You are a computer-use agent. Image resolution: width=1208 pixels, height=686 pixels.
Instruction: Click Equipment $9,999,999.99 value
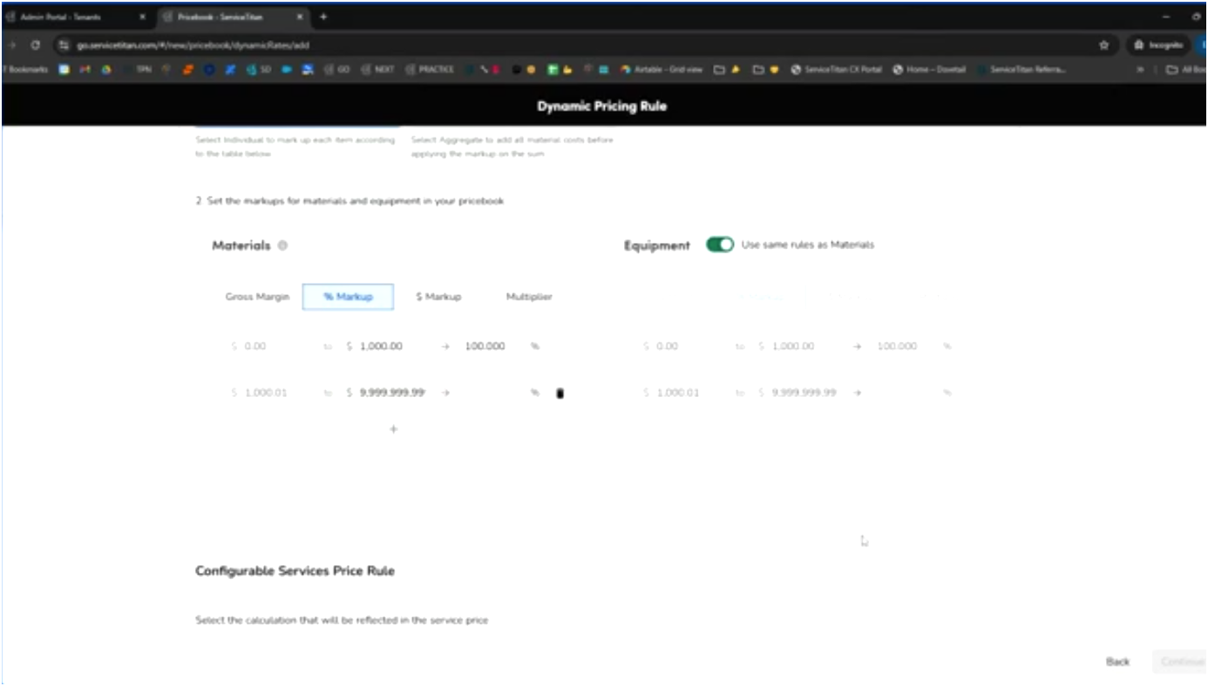pos(804,393)
